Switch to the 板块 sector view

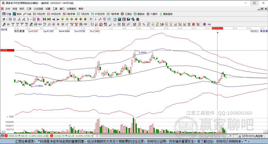coord(17,14)
